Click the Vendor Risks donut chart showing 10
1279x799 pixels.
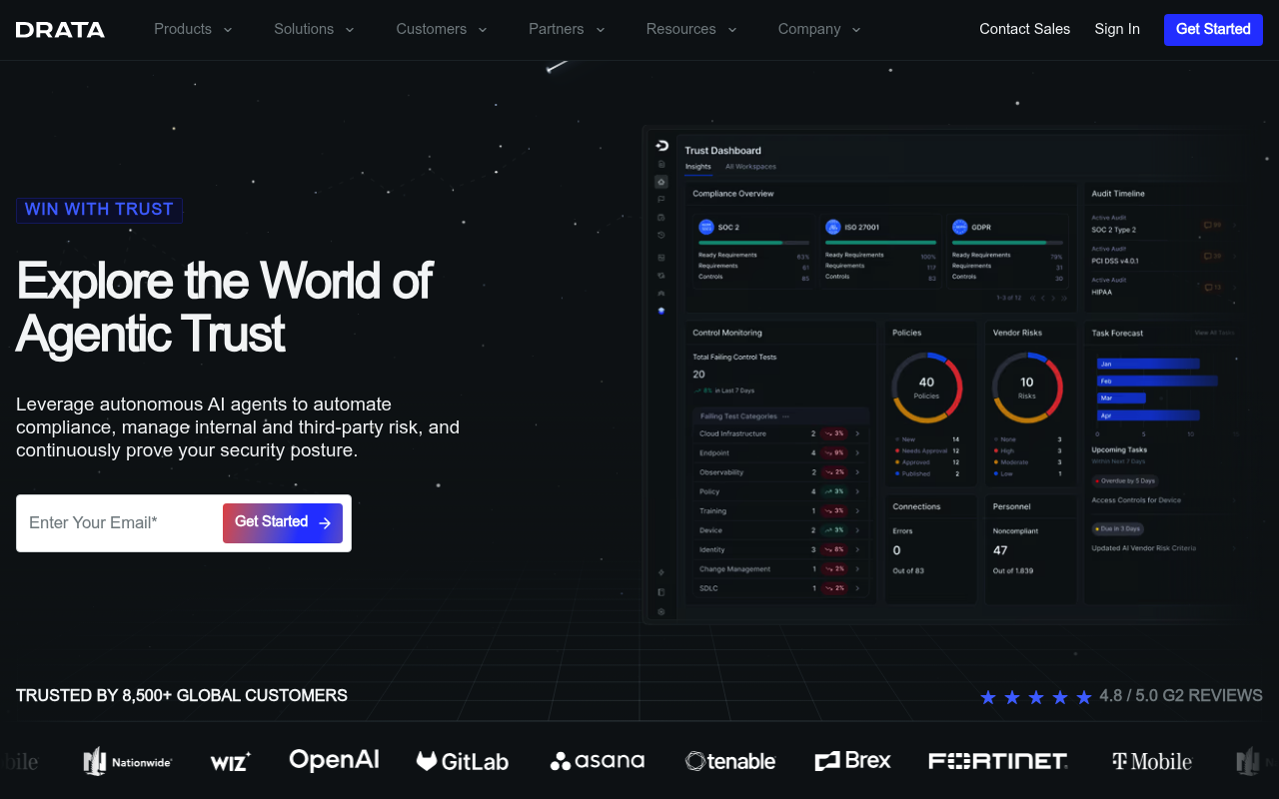[x=1027, y=388]
